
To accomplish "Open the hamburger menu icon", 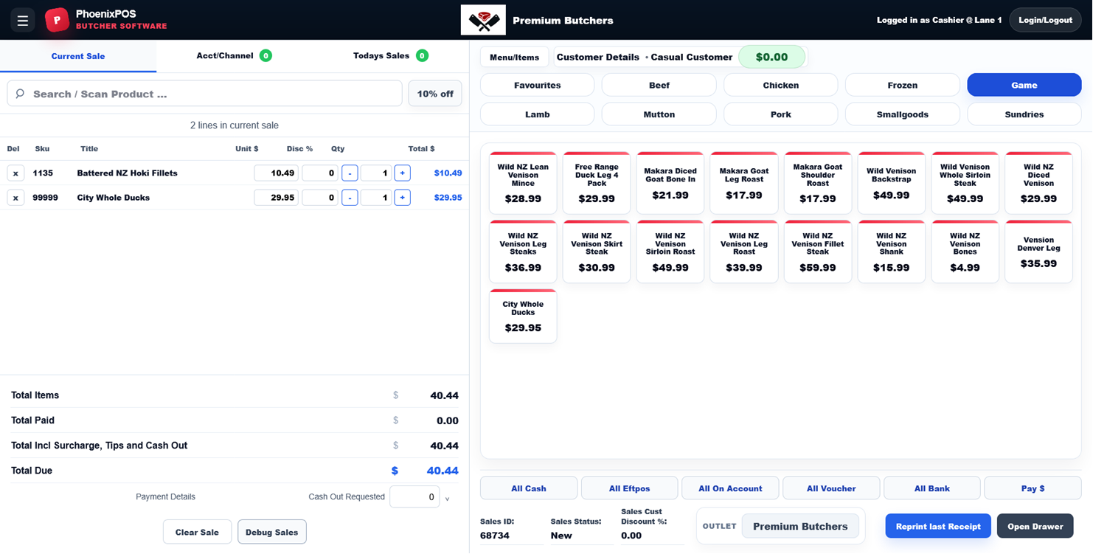I will click(23, 20).
